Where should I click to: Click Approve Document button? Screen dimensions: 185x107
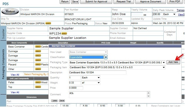(151, 2)
